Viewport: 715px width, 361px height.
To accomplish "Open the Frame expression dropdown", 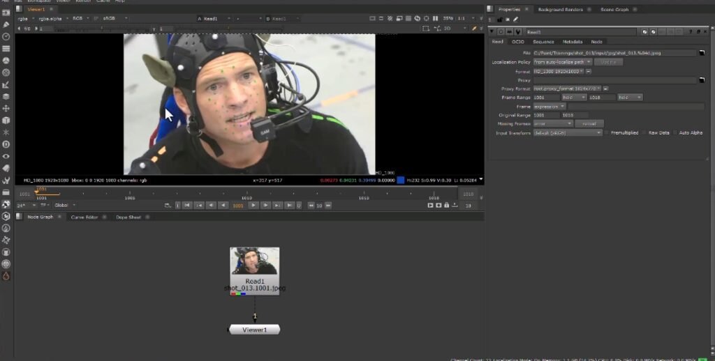I will [x=550, y=106].
